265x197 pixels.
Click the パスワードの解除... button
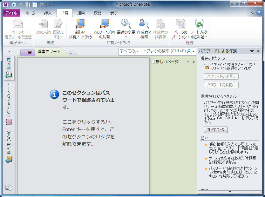tap(221, 85)
